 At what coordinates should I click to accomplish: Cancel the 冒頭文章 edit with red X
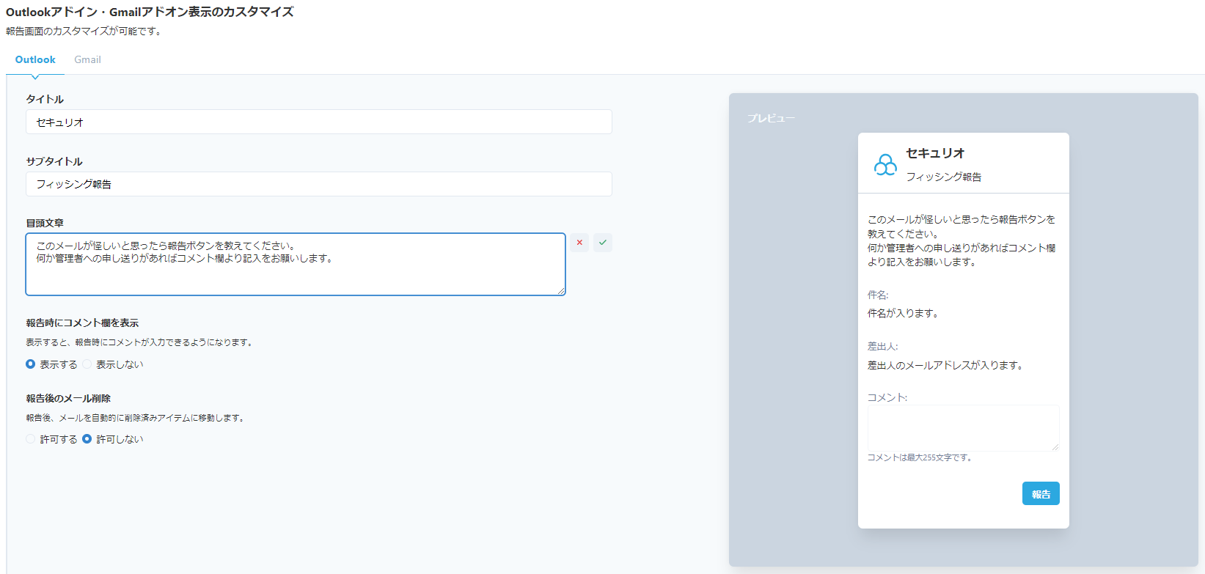[579, 243]
